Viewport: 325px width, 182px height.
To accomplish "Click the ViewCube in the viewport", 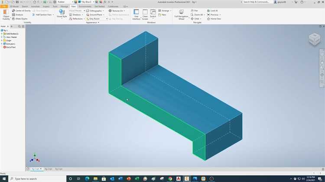I will [314, 39].
